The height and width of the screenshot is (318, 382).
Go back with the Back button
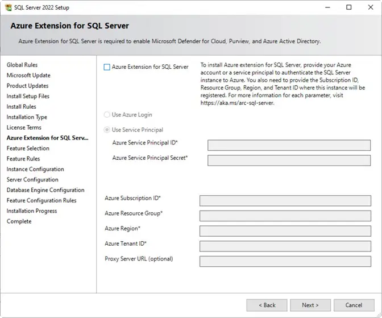pos(267,305)
